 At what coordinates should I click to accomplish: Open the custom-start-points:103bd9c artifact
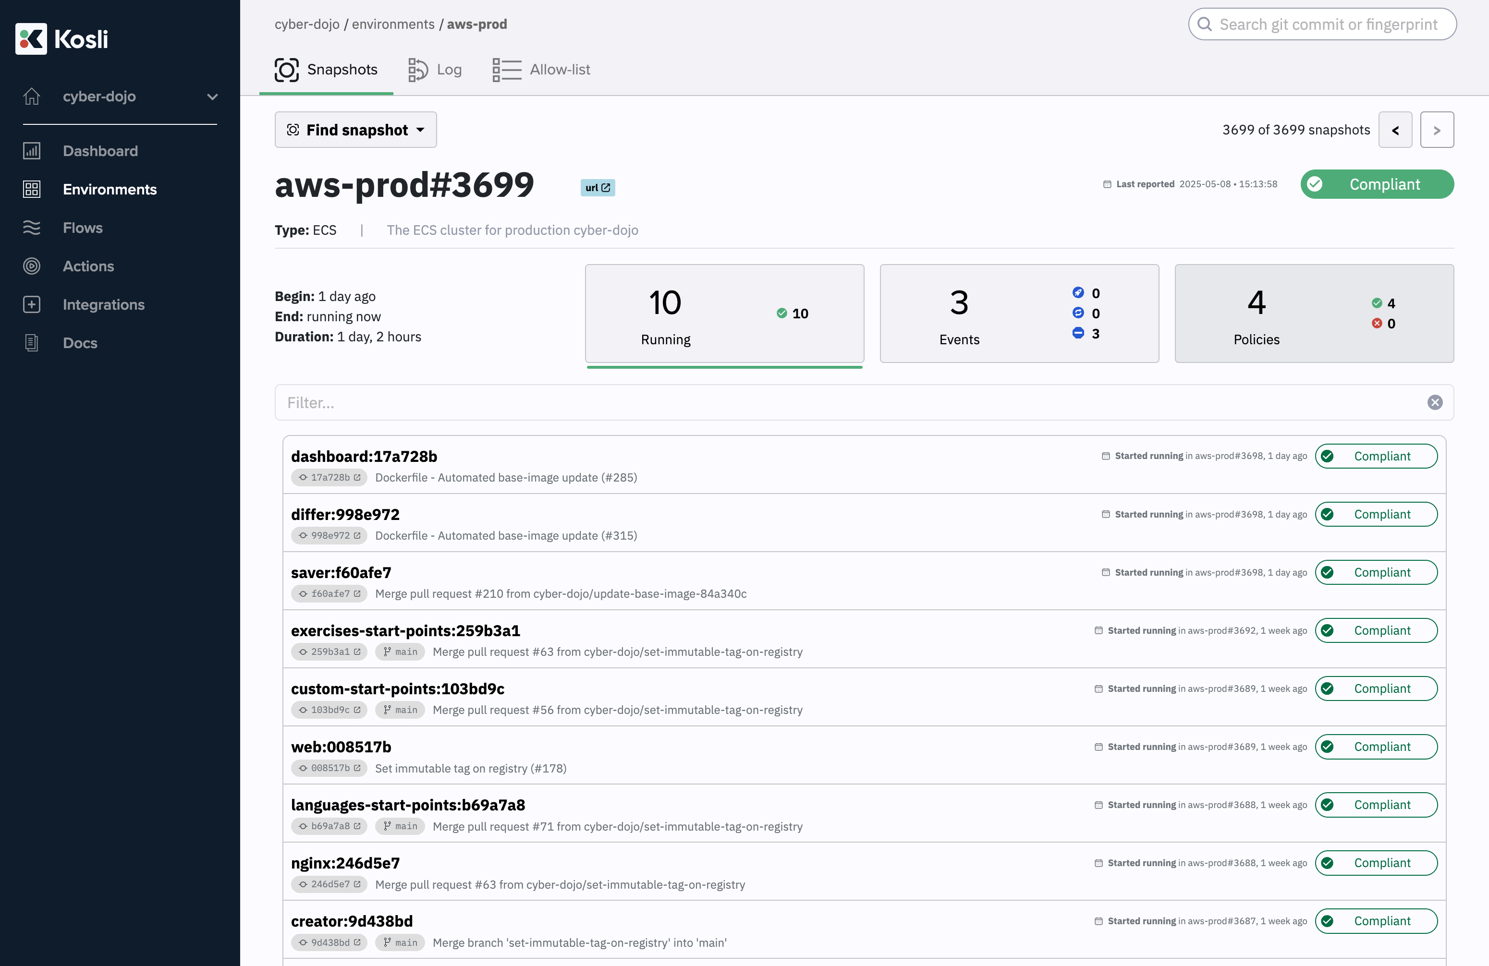397,688
